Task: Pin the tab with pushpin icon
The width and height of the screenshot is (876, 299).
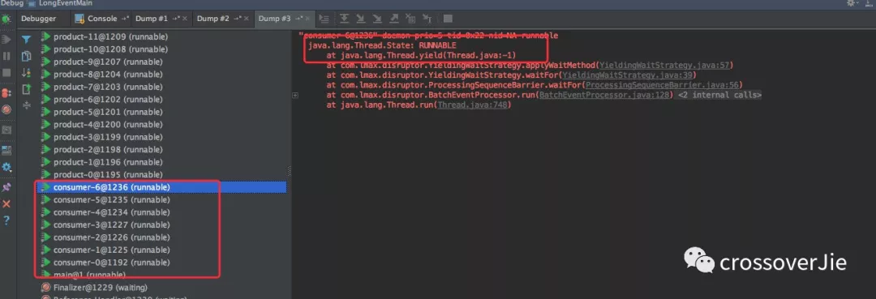Action: coord(6,187)
